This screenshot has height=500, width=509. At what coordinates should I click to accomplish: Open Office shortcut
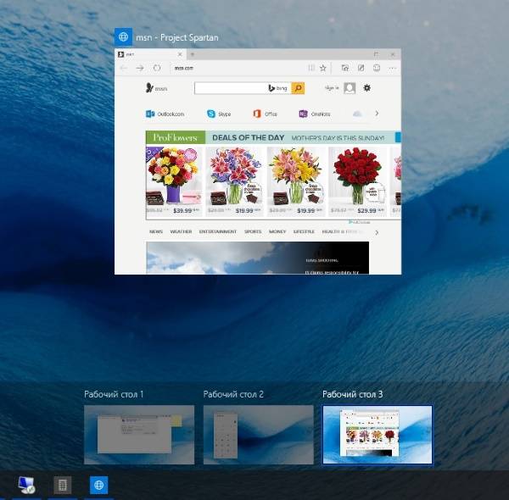265,114
